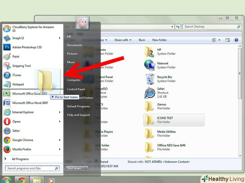Open Explorer help question mark icon
The width and height of the screenshot is (245, 183).
(x=236, y=40)
